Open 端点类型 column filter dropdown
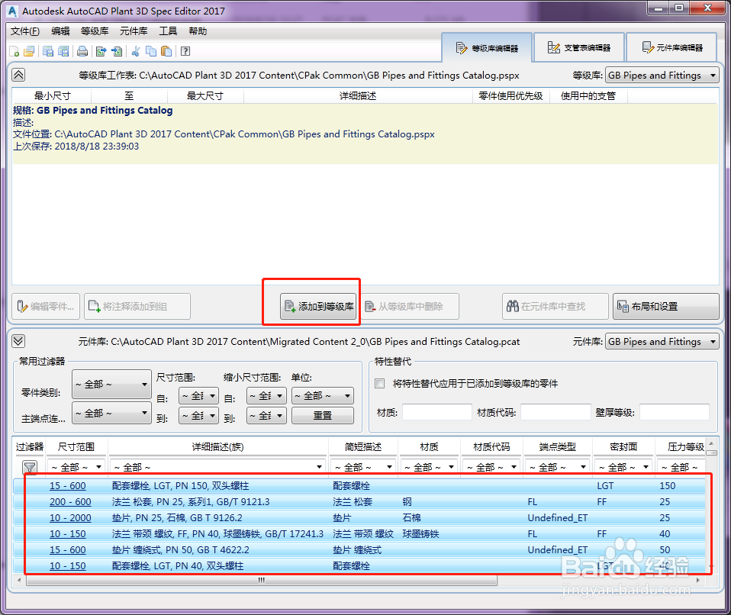Viewport: 731px width, 615px height. [x=557, y=467]
